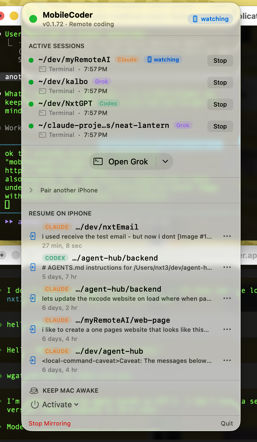Image resolution: width=257 pixels, height=442 pixels.
Task: Click the power icon beside Activate
Action: point(35,405)
